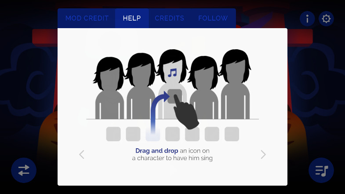Click the last gray icon square

[x=232, y=134]
